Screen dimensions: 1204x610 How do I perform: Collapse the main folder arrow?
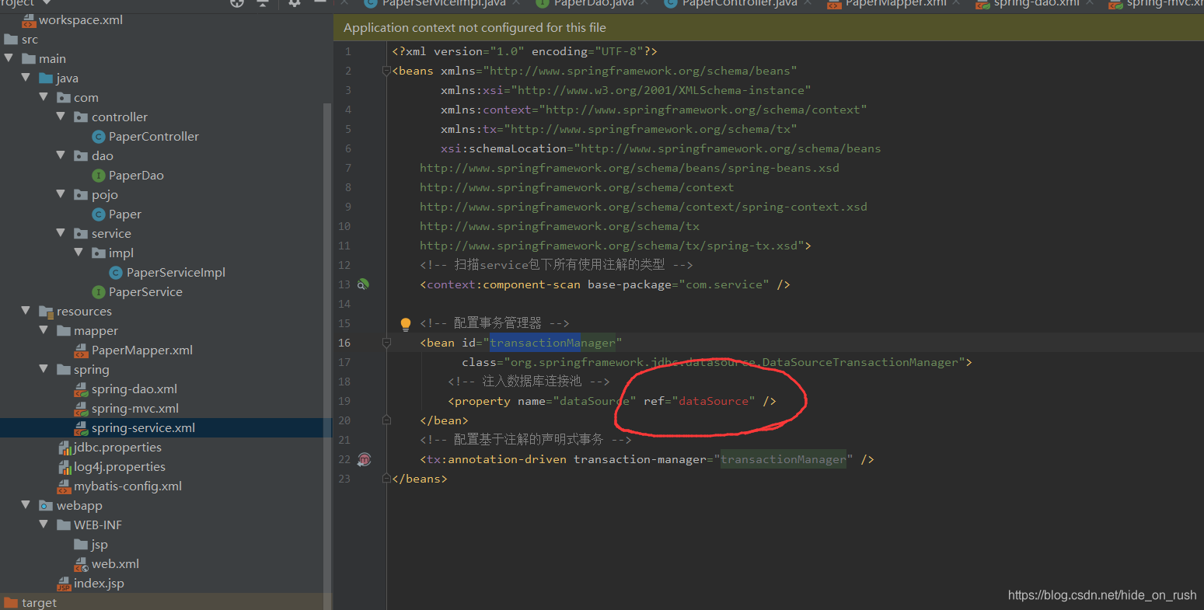pyautogui.click(x=9, y=58)
